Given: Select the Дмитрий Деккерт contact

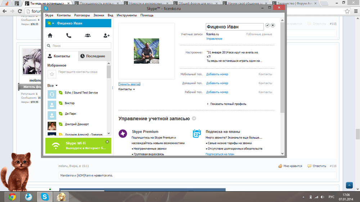Looking at the screenshot, I should (x=77, y=124).
